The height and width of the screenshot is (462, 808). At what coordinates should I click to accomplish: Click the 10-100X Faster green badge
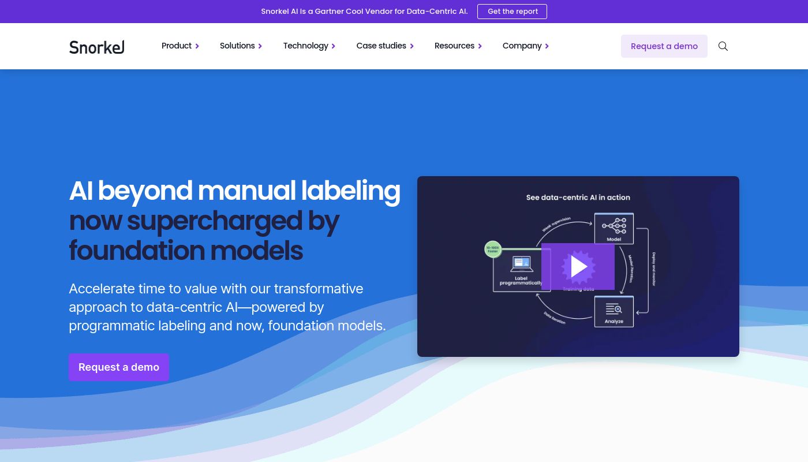[x=492, y=249]
